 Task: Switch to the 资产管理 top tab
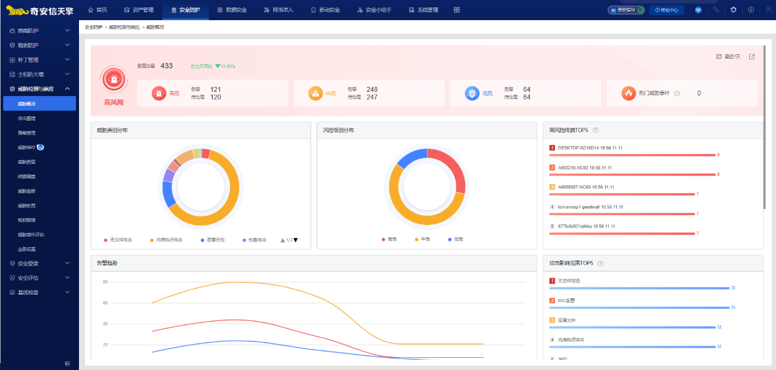[x=138, y=10]
